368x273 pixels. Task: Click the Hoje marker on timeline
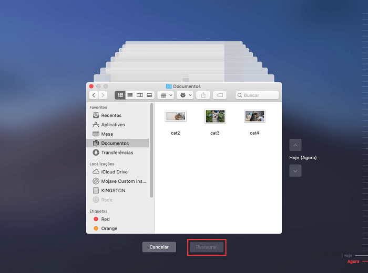[348, 256]
